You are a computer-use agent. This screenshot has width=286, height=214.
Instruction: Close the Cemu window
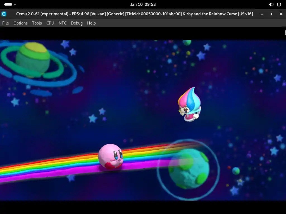[281, 14]
